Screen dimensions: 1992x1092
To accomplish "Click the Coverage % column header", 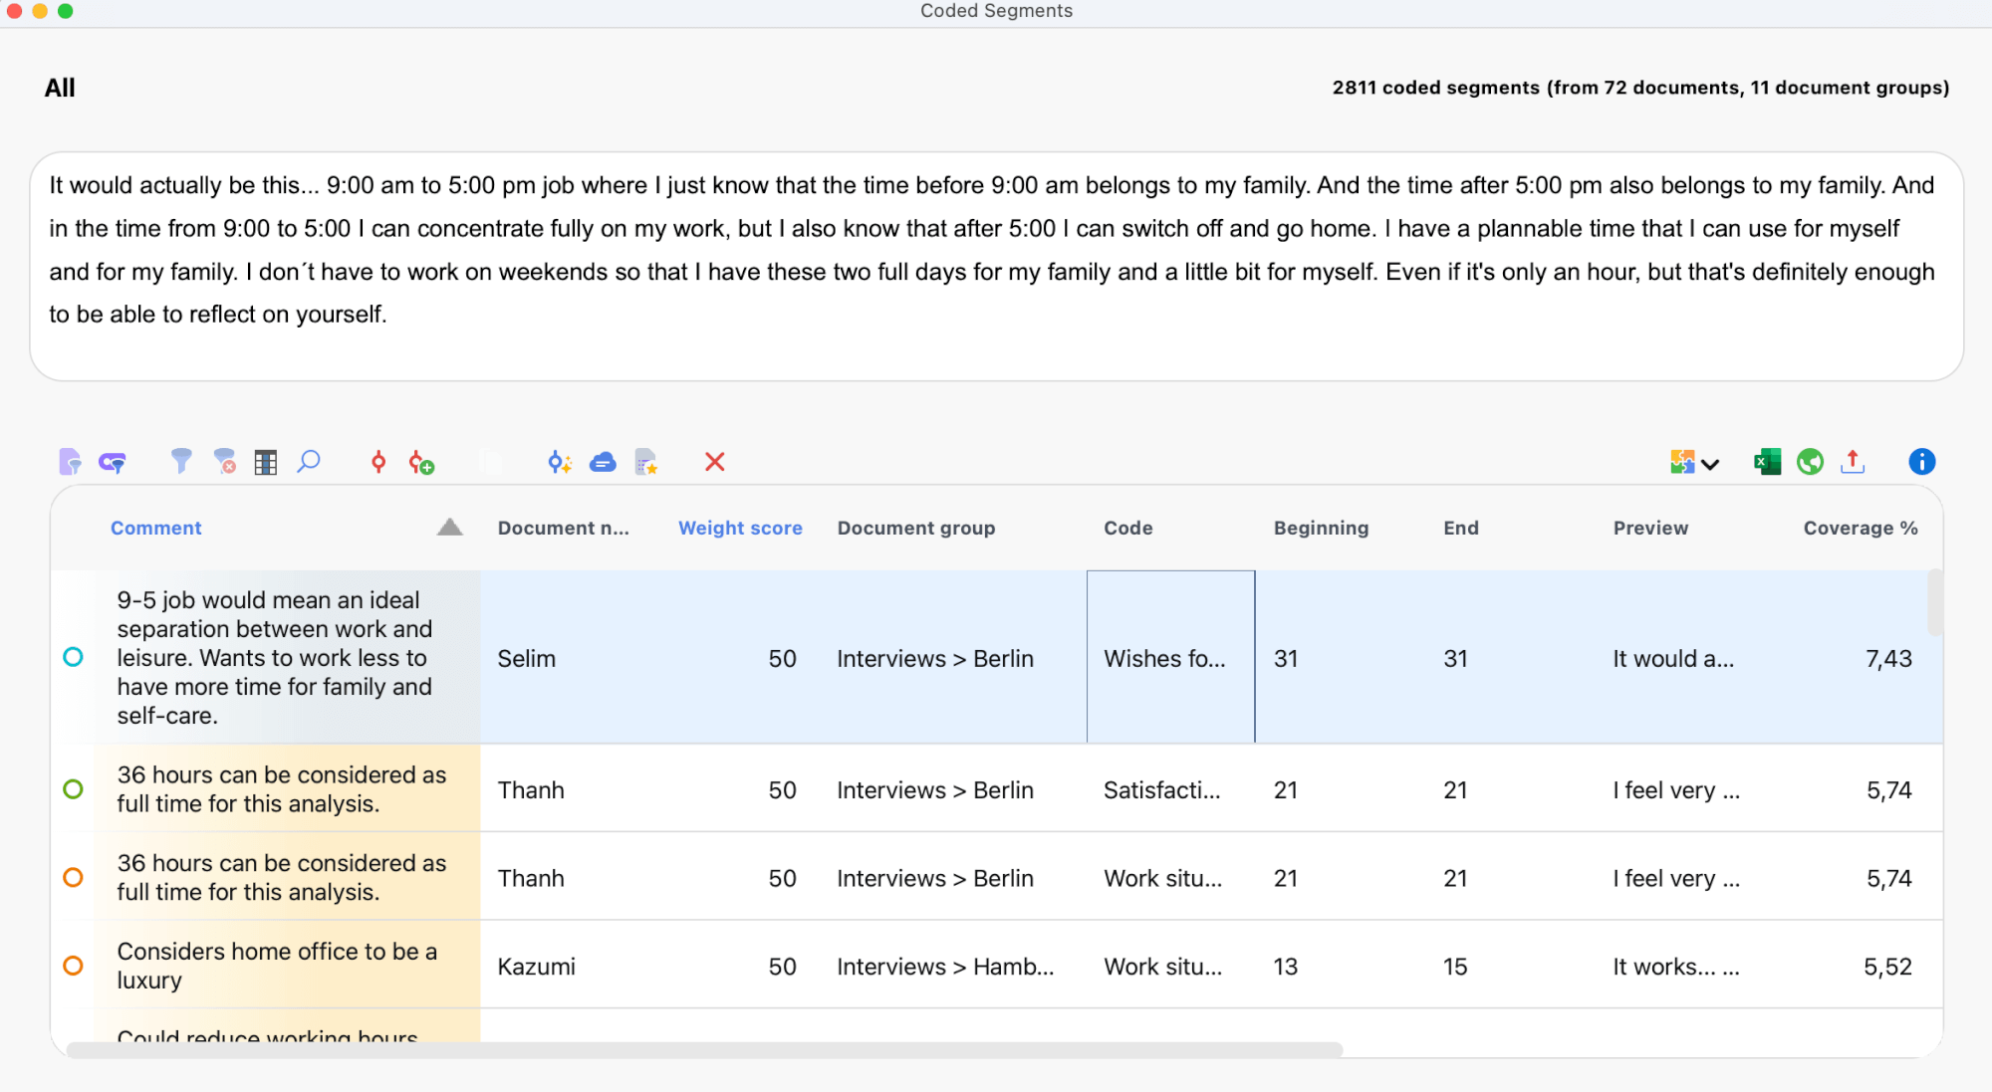I will (1861, 528).
